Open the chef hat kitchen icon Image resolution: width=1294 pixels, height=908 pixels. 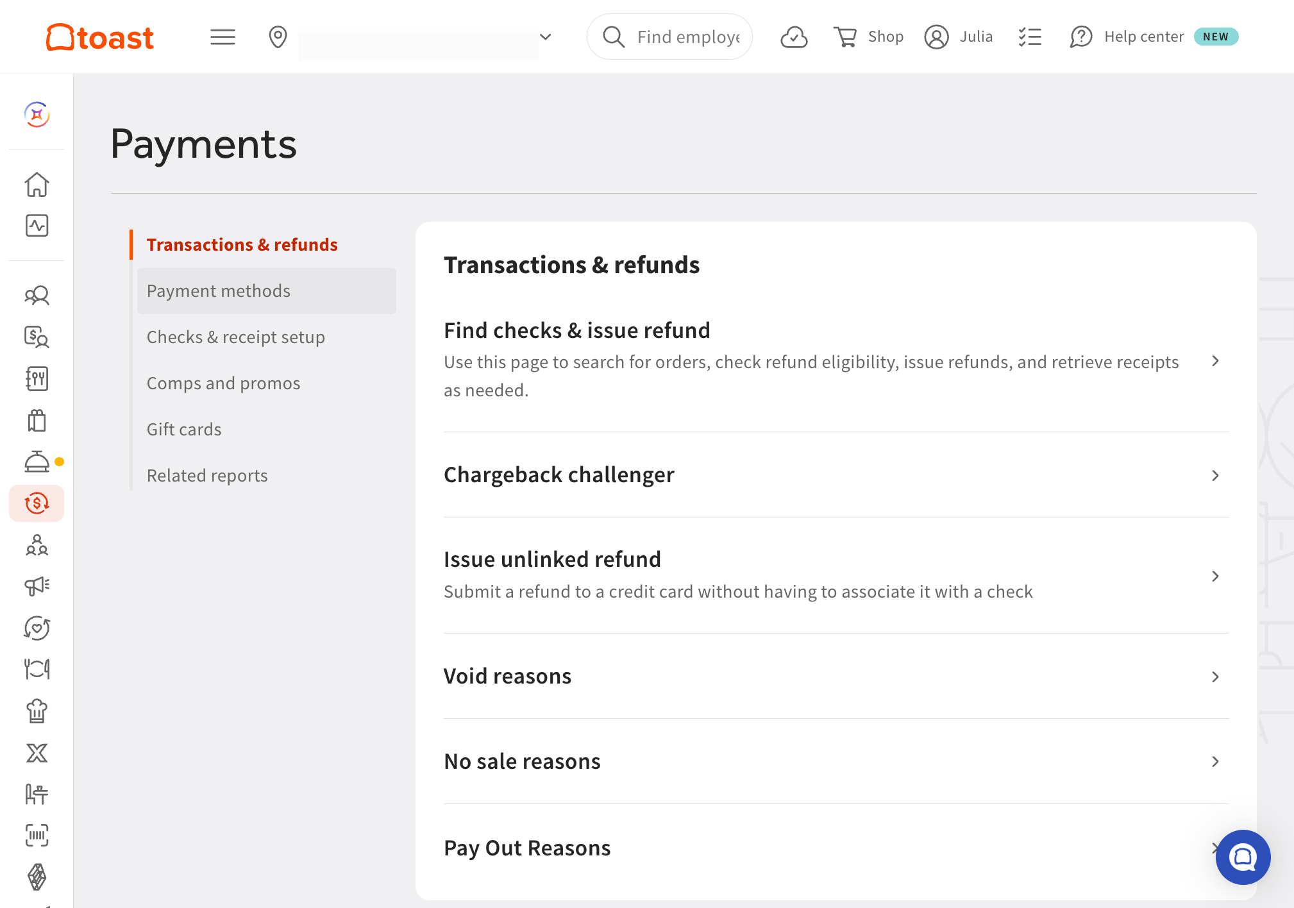coord(37,711)
